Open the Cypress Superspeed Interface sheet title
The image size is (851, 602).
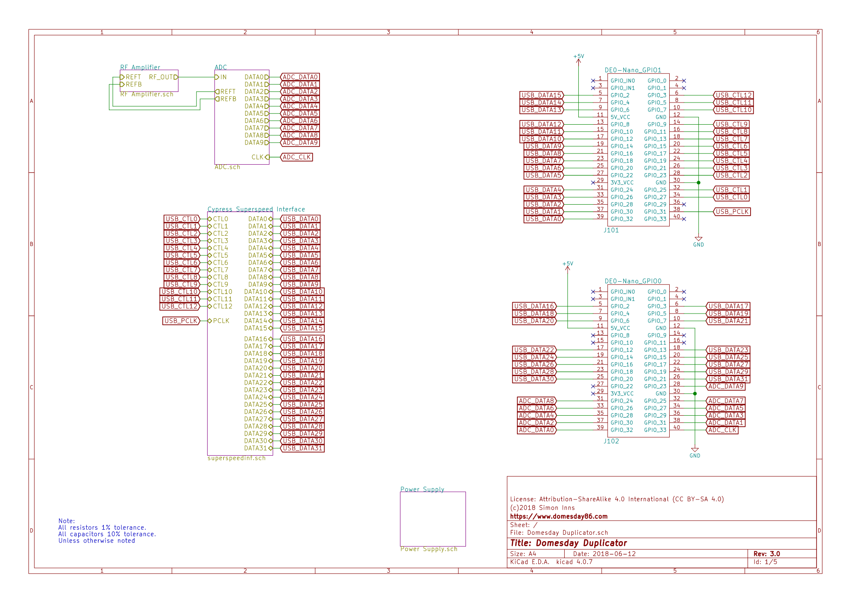pos(256,209)
